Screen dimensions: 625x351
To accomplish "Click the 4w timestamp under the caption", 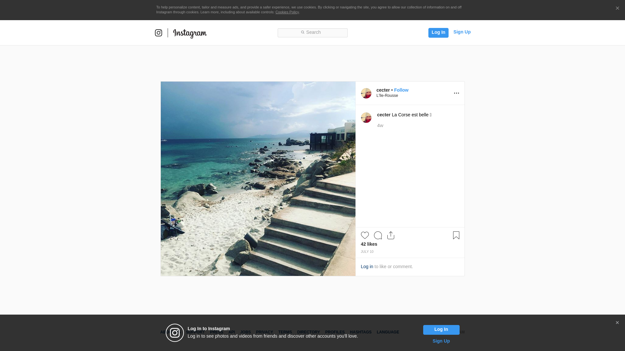I will coord(380,125).
